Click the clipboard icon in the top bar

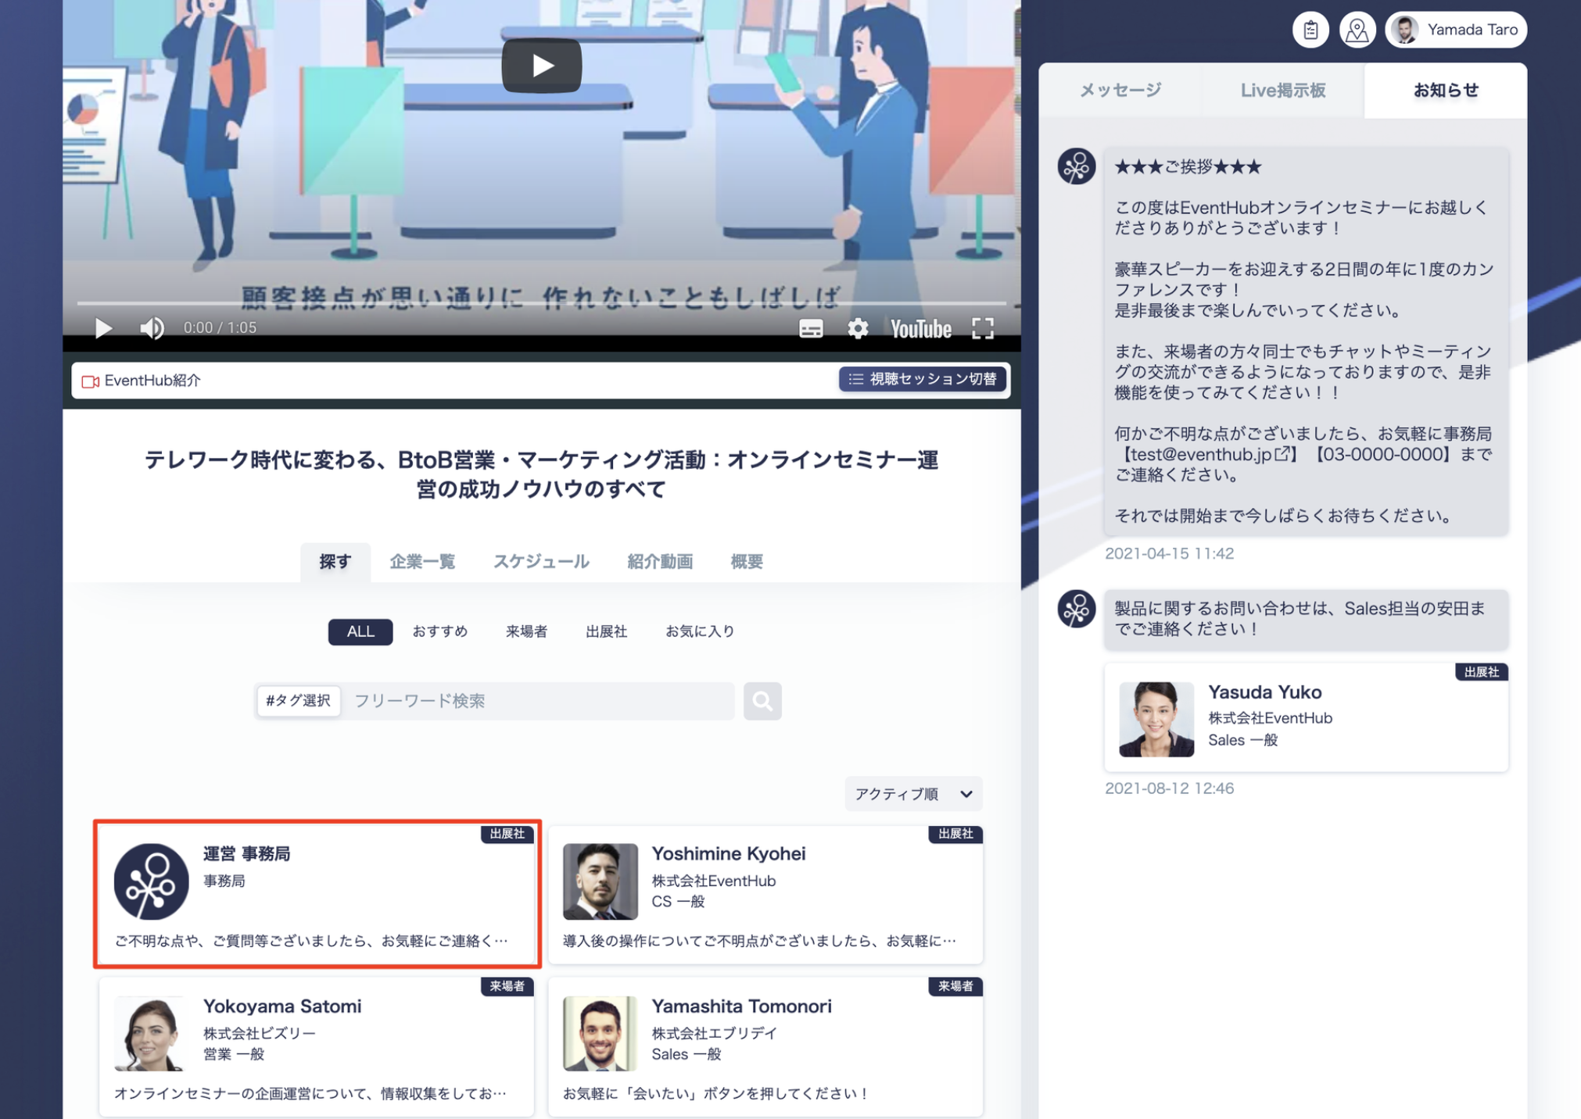1310,30
